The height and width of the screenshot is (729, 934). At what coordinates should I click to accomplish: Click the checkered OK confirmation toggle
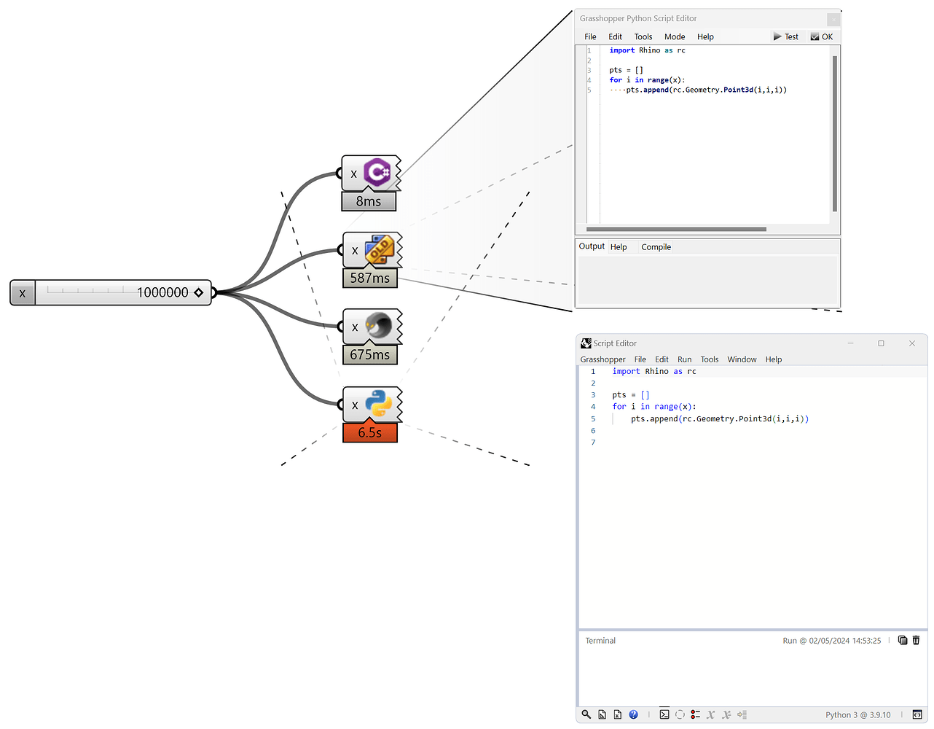point(822,36)
